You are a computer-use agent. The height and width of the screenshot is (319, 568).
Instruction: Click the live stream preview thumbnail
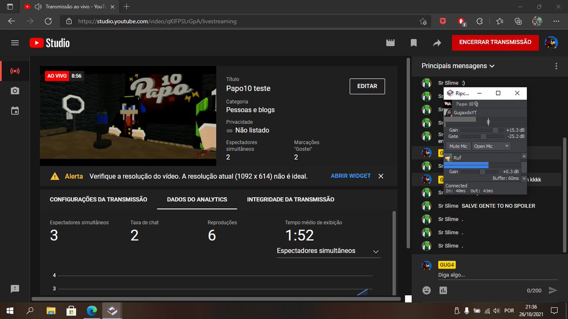(128, 116)
